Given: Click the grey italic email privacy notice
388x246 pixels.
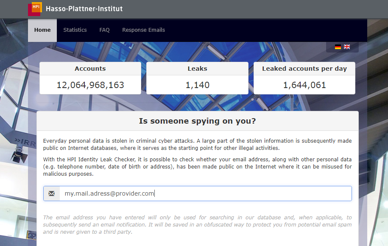Looking at the screenshot, I should pyautogui.click(x=197, y=224).
